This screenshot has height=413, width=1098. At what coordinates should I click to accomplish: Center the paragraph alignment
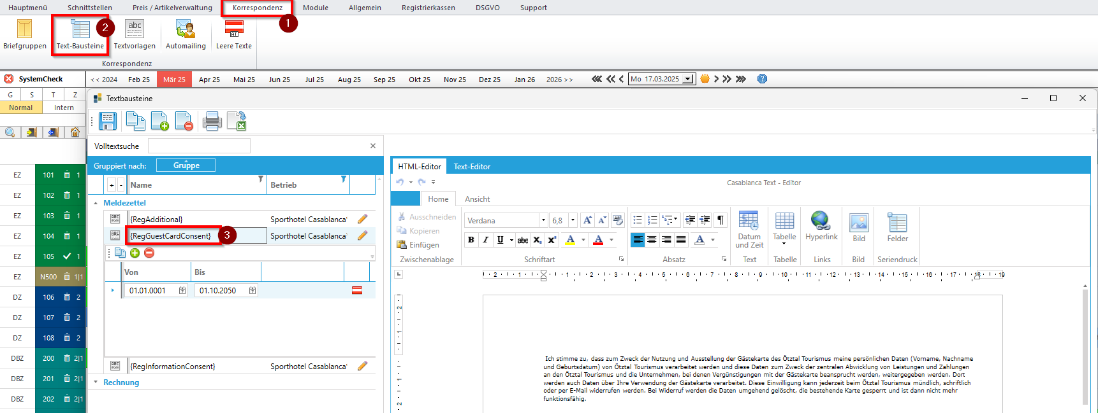click(x=652, y=240)
